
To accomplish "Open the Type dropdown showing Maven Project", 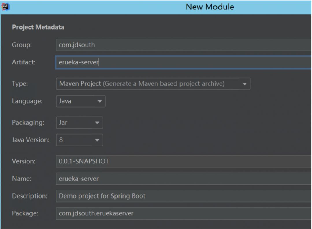I will [153, 84].
